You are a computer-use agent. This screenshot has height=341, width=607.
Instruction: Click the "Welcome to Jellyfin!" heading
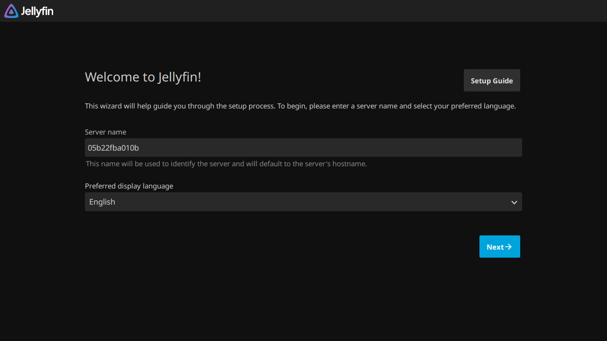(x=143, y=77)
